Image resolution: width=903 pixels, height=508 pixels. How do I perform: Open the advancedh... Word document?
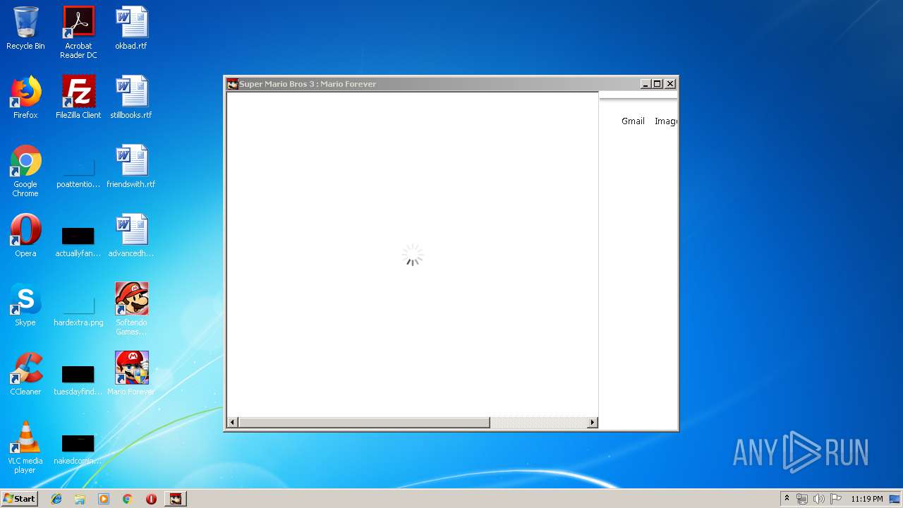tap(131, 236)
